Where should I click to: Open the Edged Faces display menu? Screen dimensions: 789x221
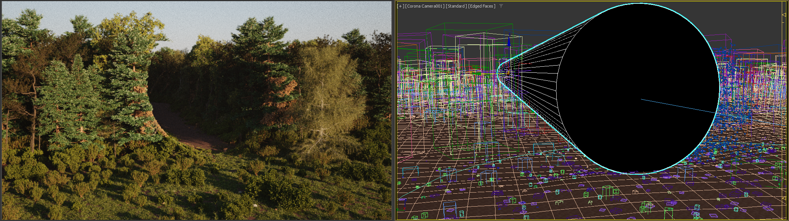tap(481, 6)
